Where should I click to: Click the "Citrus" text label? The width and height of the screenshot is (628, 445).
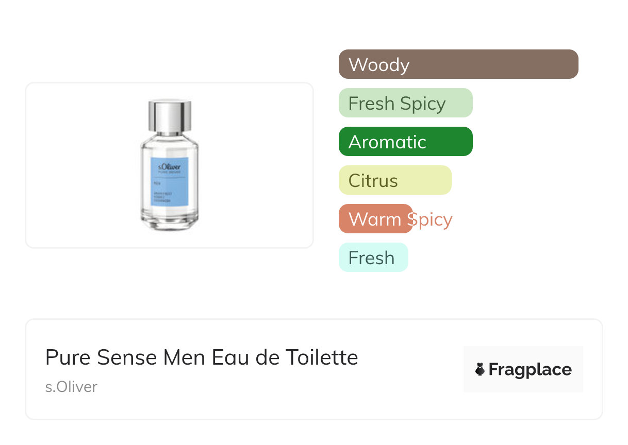click(373, 181)
